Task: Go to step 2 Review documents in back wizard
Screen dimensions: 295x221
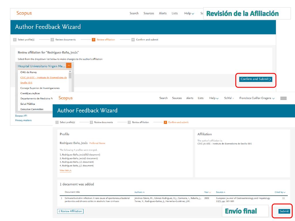Action: point(63,40)
